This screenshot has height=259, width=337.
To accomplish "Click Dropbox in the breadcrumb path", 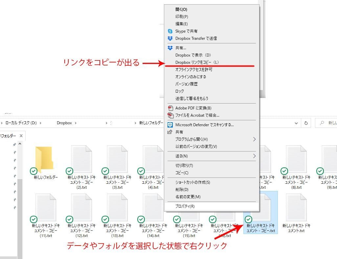I will 65,123.
